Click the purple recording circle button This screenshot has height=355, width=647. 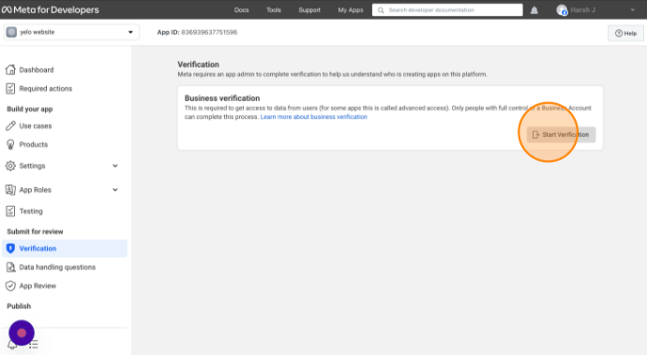(x=22, y=333)
